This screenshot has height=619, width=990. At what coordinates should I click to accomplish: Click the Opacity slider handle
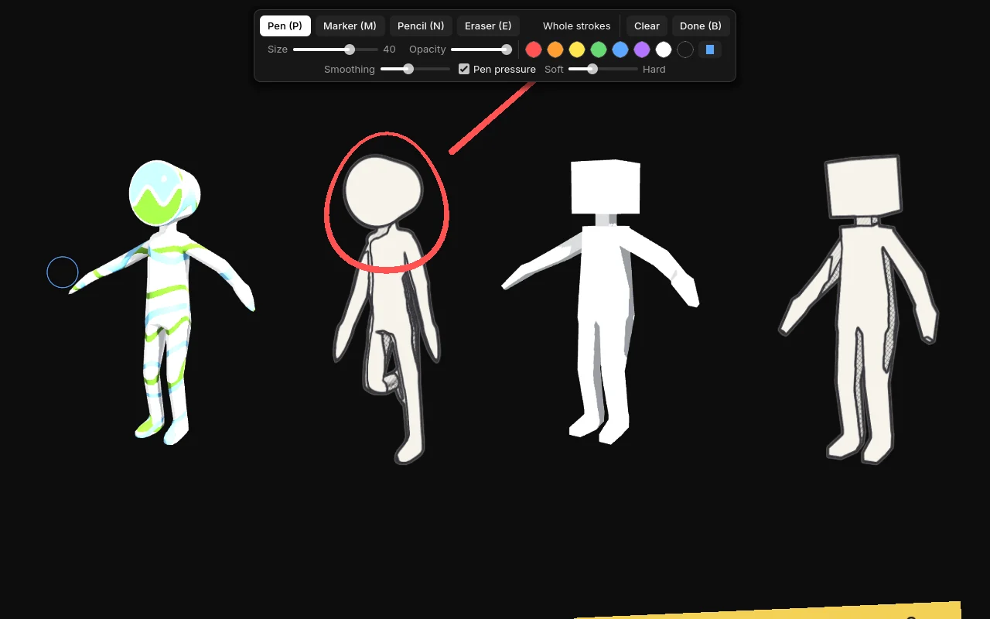point(507,50)
